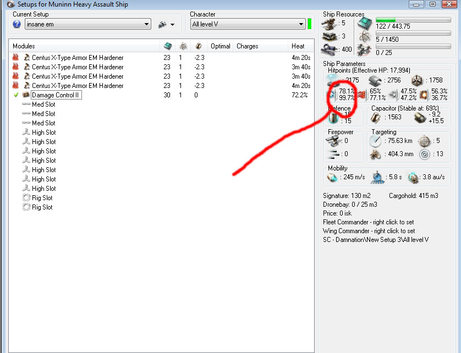Select the last empty Med Slot
461x353 pixels.
(x=43, y=123)
